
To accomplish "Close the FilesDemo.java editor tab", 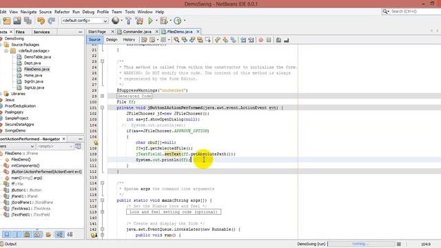I will coord(198,32).
